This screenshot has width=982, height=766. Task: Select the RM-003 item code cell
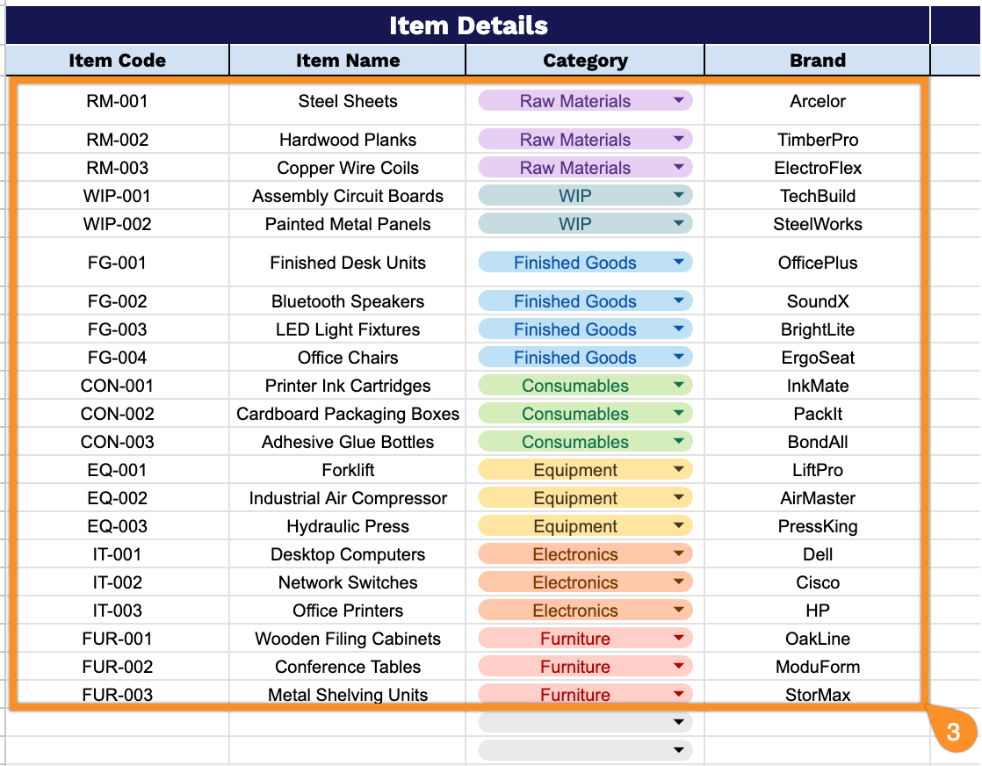[117, 167]
